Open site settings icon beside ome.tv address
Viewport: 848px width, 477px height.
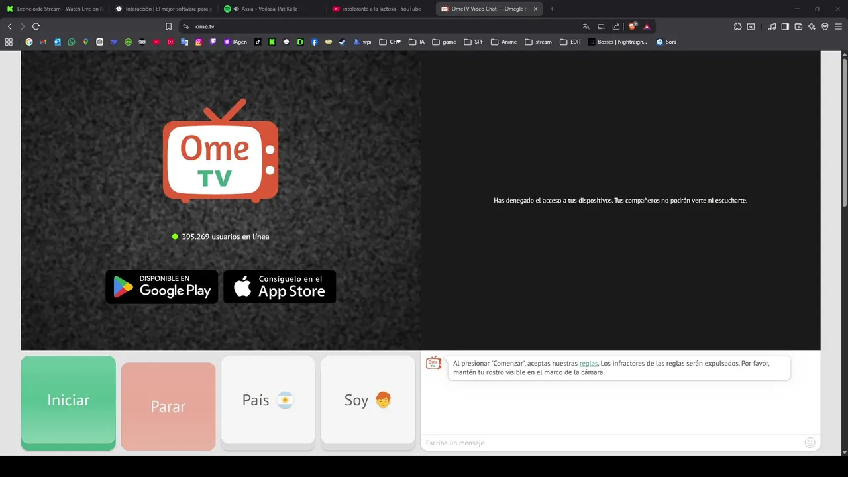tap(185, 26)
